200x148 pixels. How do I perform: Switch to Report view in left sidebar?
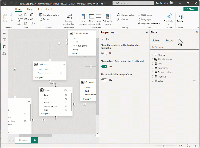[4, 32]
